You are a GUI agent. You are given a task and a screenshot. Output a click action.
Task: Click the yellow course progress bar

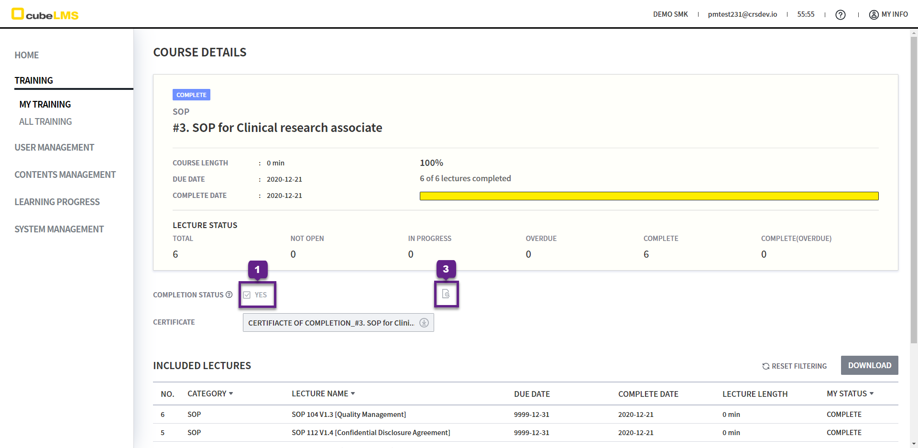click(x=649, y=196)
